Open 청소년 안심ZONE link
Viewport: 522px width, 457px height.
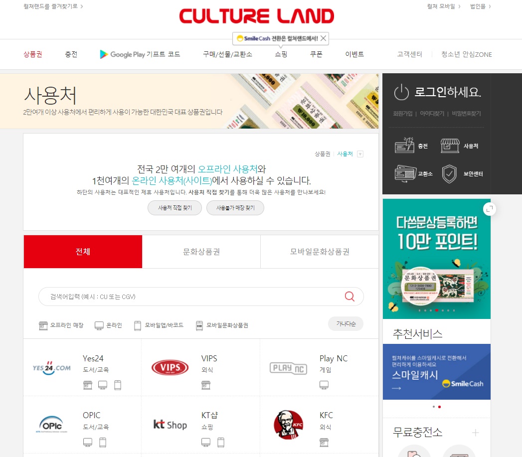pyautogui.click(x=466, y=54)
